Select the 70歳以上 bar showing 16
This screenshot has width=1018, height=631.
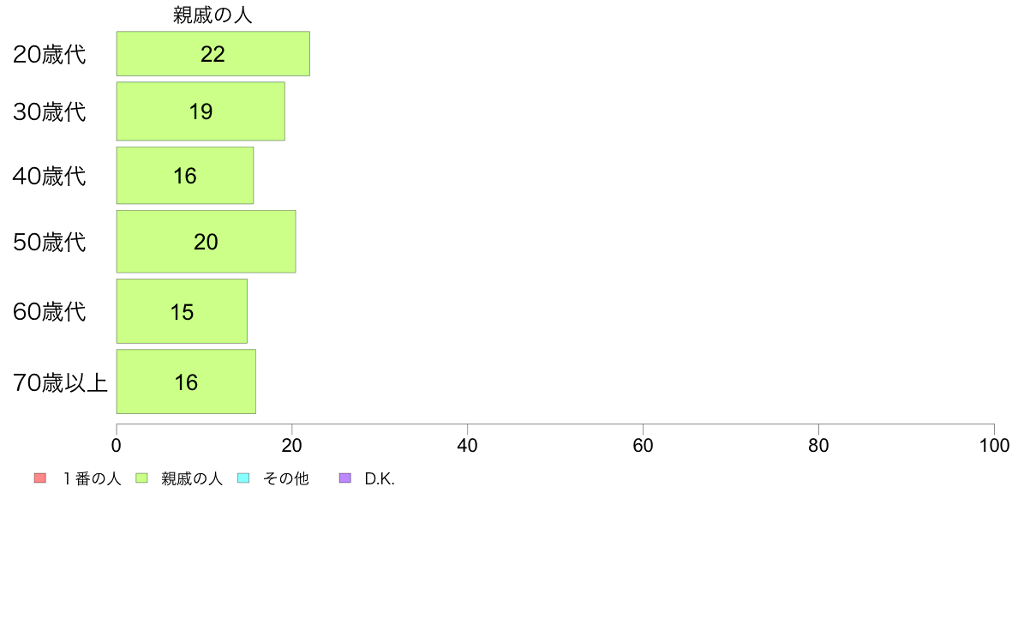coord(186,382)
